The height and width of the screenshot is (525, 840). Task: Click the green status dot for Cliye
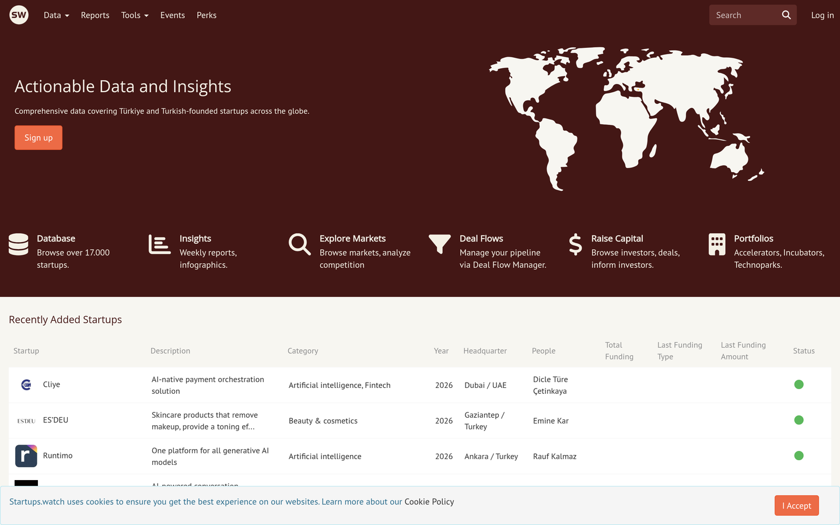799,384
